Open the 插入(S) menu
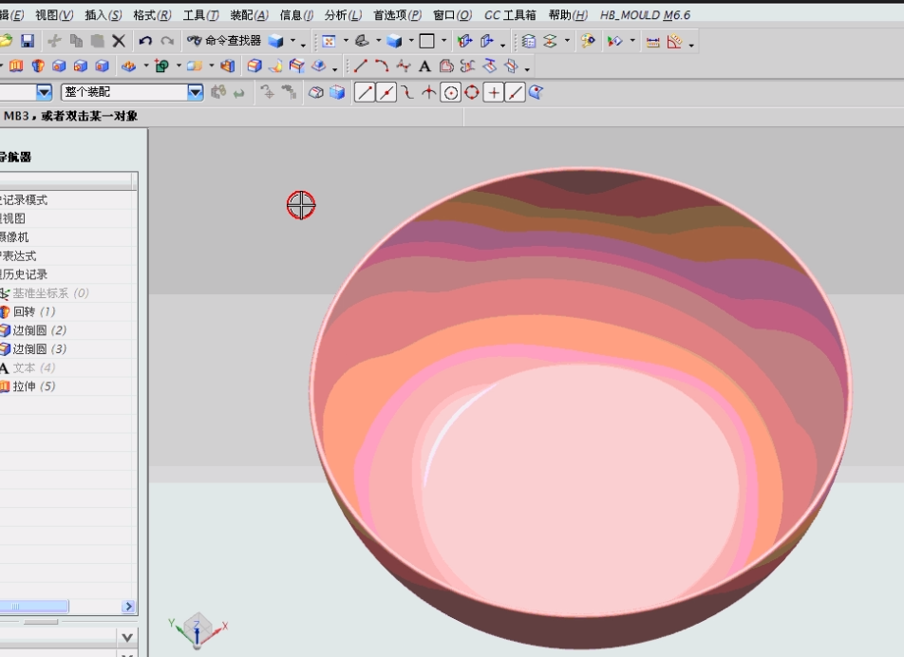904x657 pixels. coord(104,15)
